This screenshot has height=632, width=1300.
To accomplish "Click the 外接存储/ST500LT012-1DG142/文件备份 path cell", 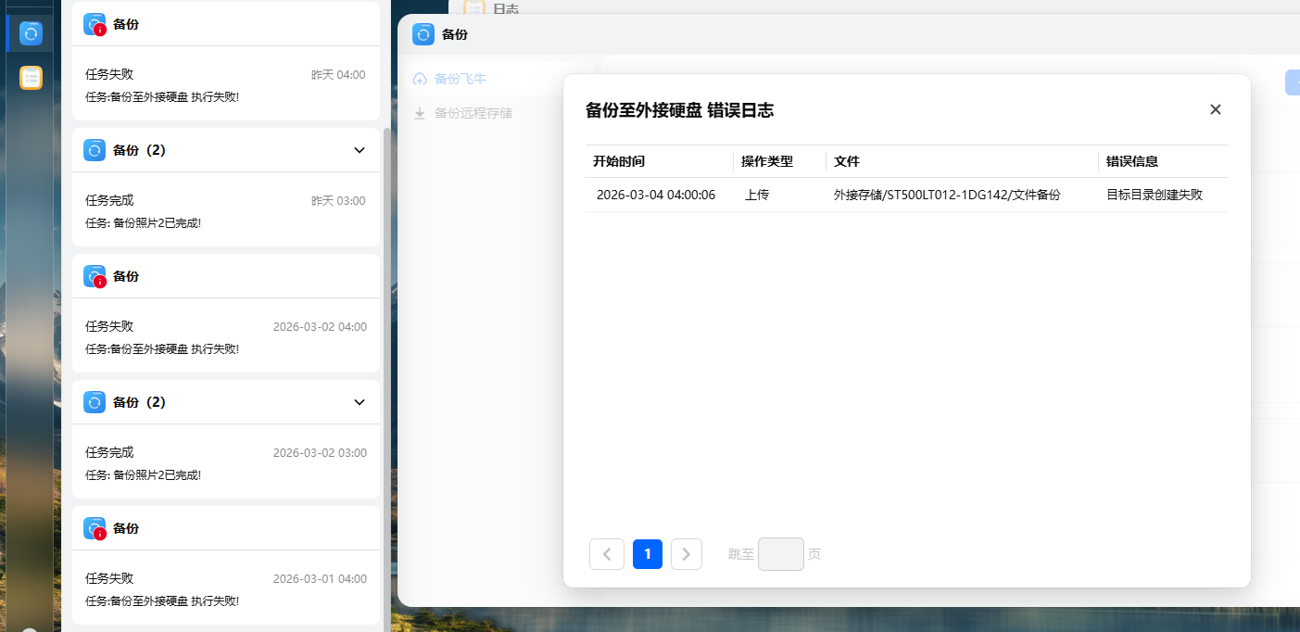I will pos(947,195).
